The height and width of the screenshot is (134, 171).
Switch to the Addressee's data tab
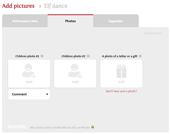[x=25, y=21]
